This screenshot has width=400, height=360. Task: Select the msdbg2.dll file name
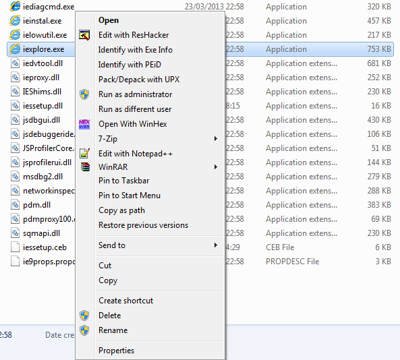[42, 177]
